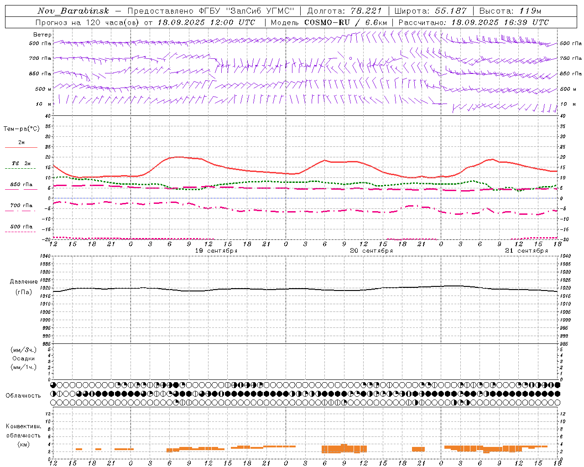Click the Долгота: 78.221 value
Viewport: 584px width, 467px height.
344,11
